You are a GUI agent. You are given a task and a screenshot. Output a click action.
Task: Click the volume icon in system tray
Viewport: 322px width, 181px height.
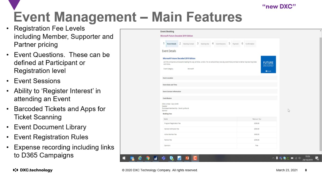pyautogui.click(x=299, y=158)
